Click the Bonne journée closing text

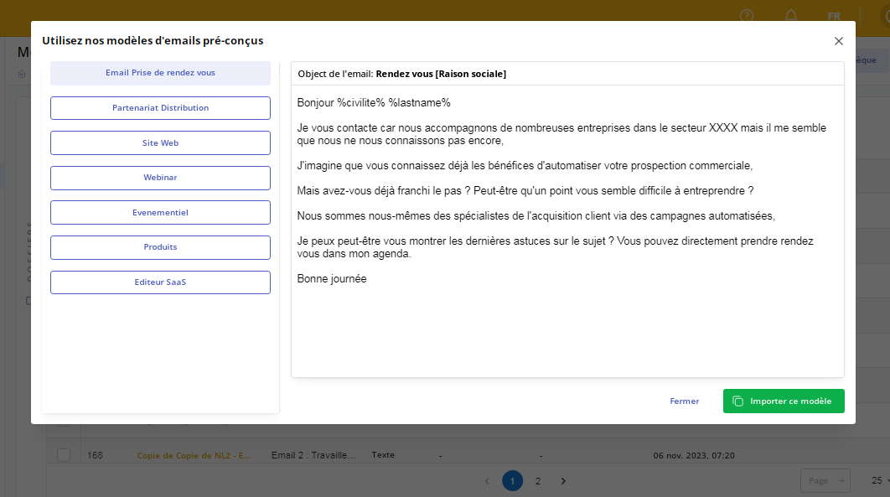pos(332,278)
